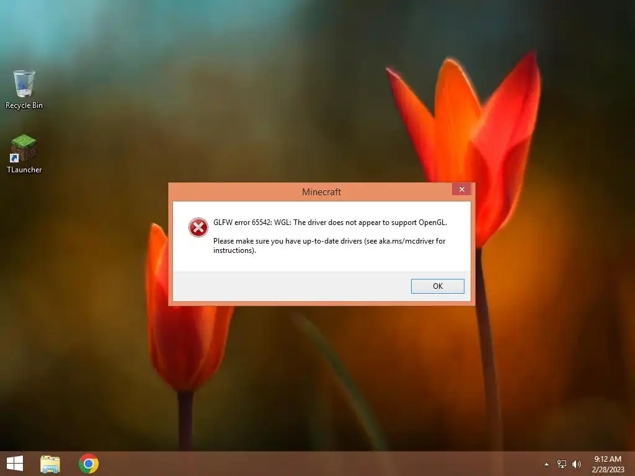
Task: Open the clock showing 9:12 AM
Action: (x=608, y=464)
